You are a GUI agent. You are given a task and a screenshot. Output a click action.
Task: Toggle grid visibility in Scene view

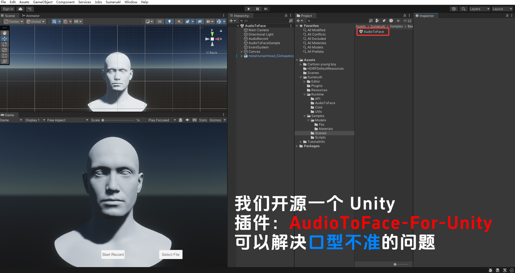tap(54, 22)
